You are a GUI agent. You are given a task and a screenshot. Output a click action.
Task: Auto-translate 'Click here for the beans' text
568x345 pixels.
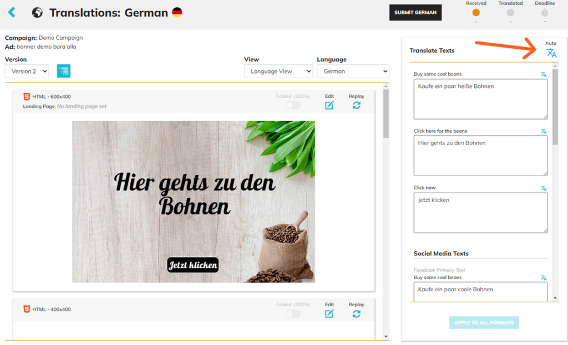[544, 131]
